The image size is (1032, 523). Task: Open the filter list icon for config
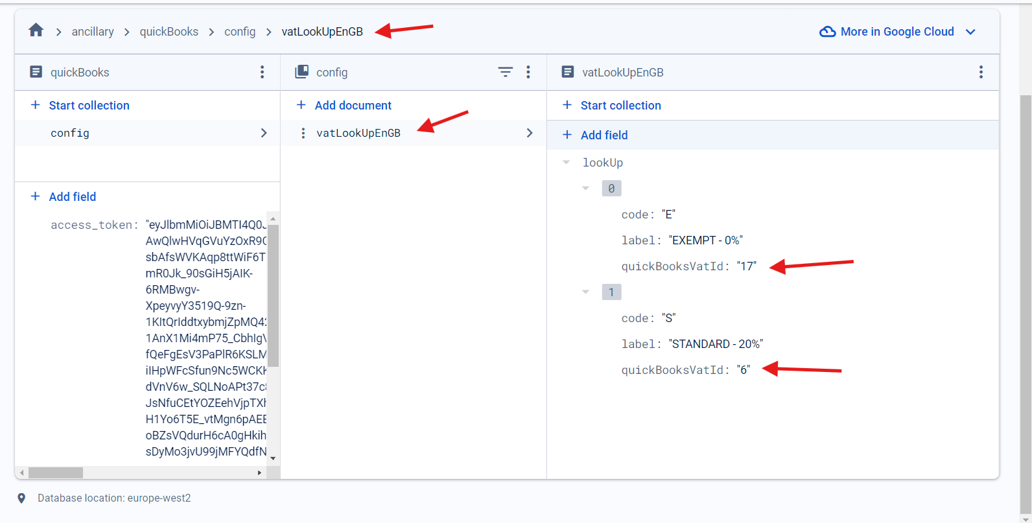coord(505,72)
